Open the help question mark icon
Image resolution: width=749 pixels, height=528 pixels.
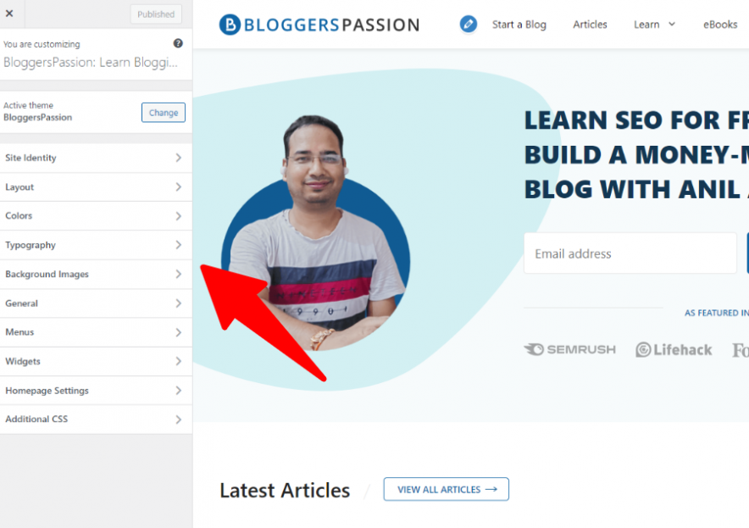pyautogui.click(x=178, y=43)
